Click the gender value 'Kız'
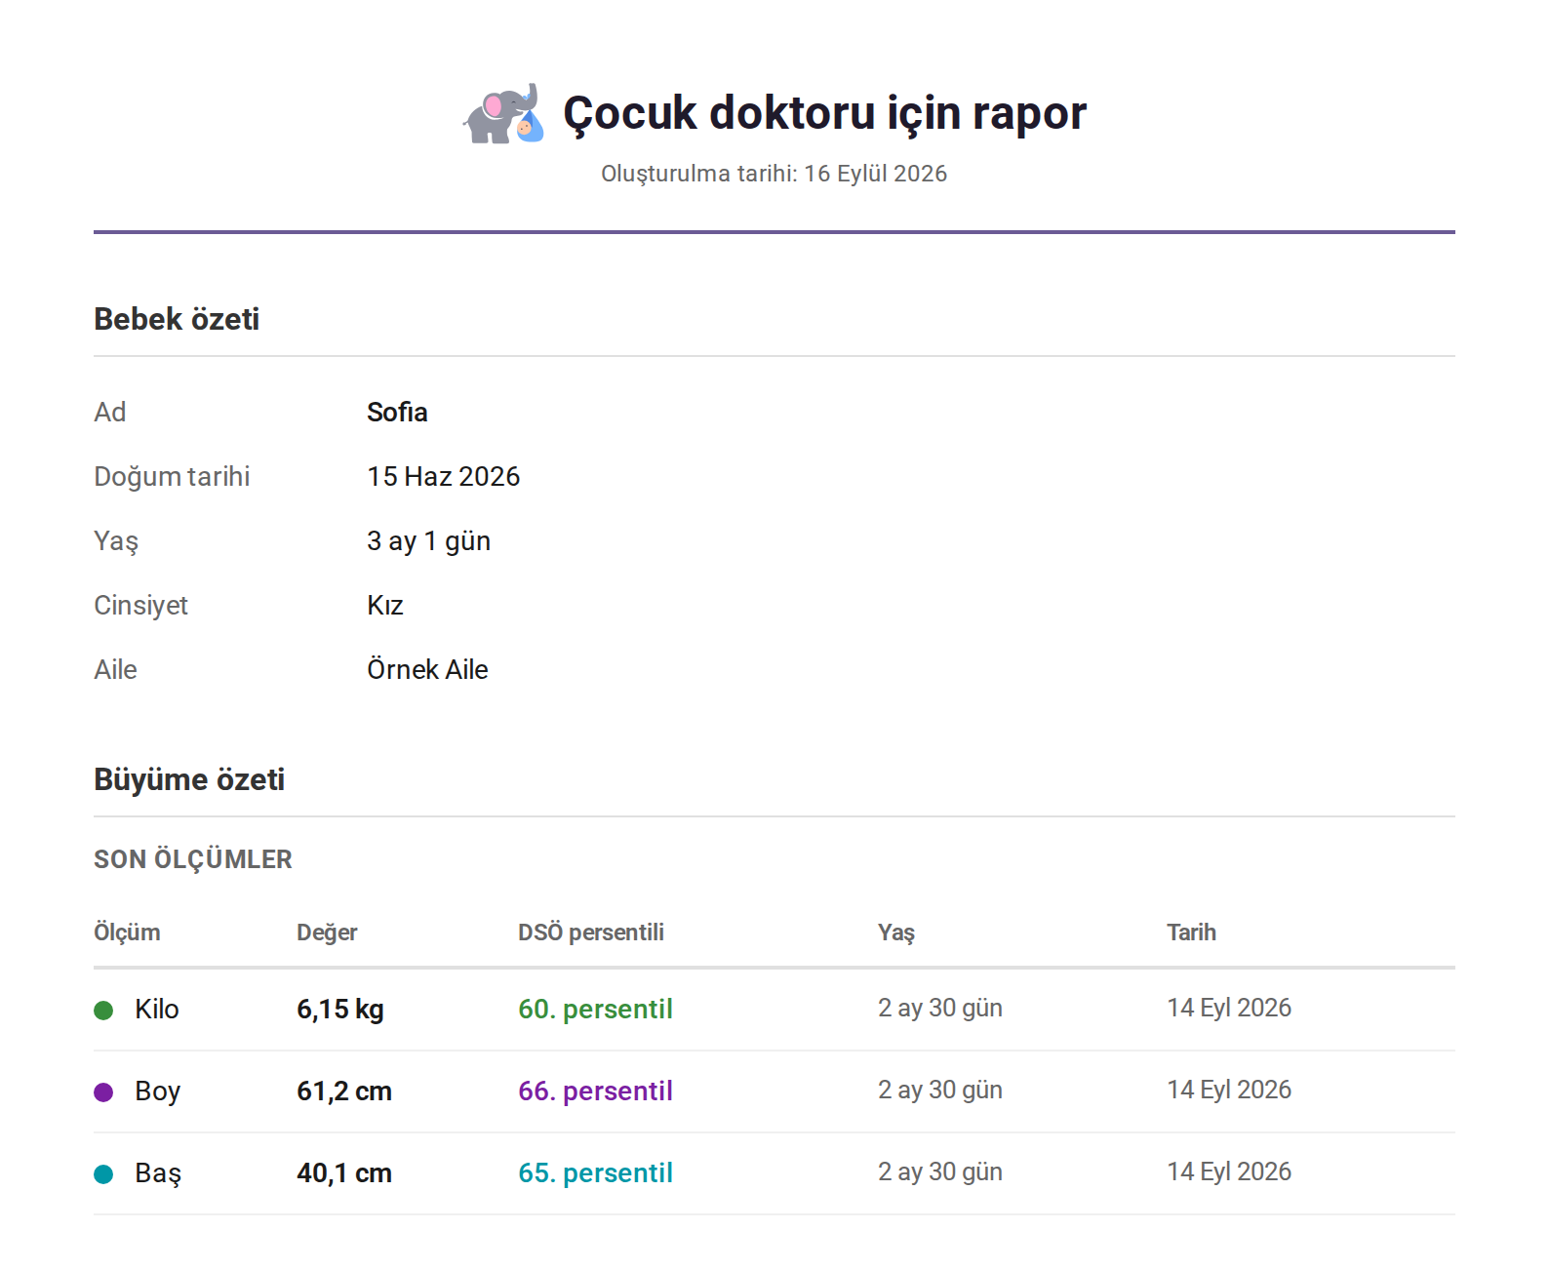The height and width of the screenshot is (1270, 1549). 384,605
